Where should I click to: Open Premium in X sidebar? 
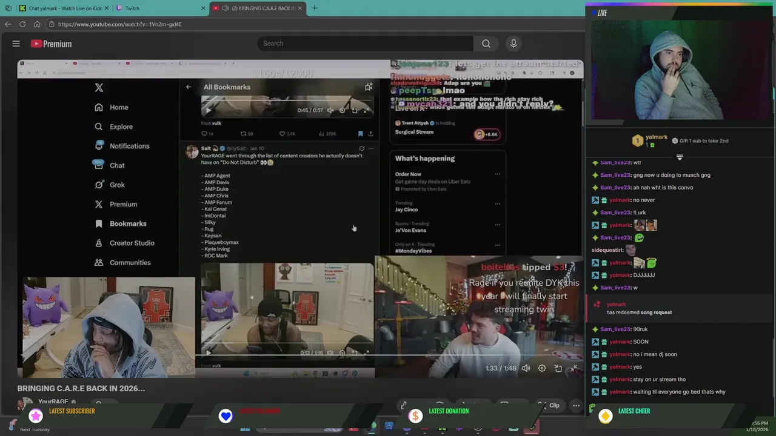point(116,204)
